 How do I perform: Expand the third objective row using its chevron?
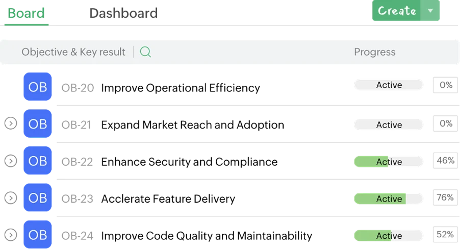point(11,161)
